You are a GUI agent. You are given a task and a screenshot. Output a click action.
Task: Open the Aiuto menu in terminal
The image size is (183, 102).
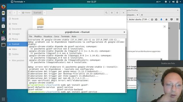click(x=74, y=37)
